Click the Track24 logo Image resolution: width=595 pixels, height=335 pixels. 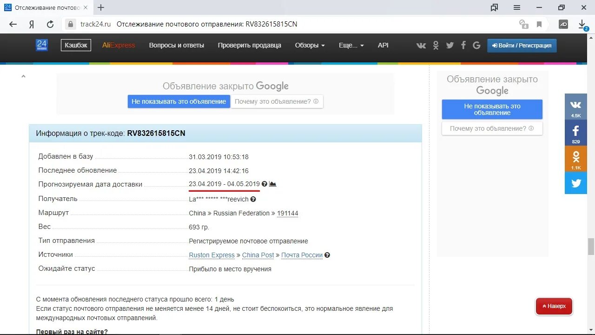(x=42, y=45)
